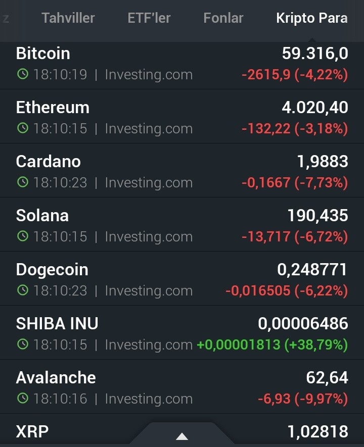The image size is (364, 447).
Task: Tap the clock icon in Ethereum's row
Action: pyautogui.click(x=23, y=128)
